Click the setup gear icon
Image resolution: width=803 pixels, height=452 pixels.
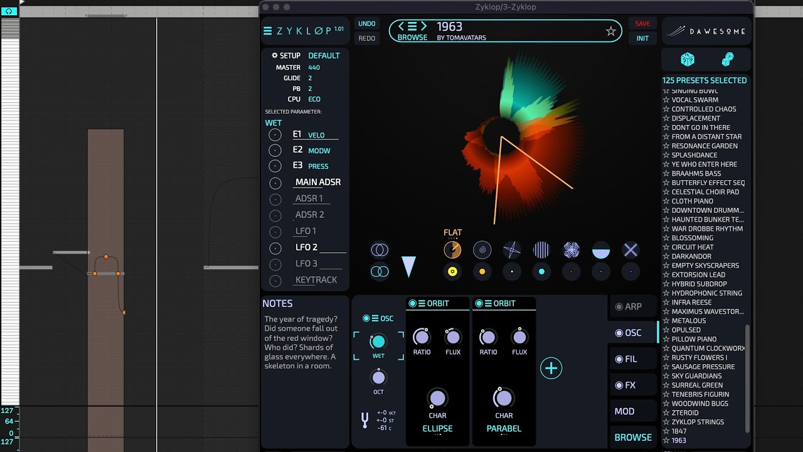274,55
